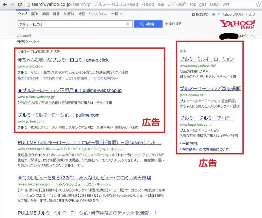Click the Yahoo! JAPAN logo
This screenshot has height=218, width=262.
coord(237,25)
